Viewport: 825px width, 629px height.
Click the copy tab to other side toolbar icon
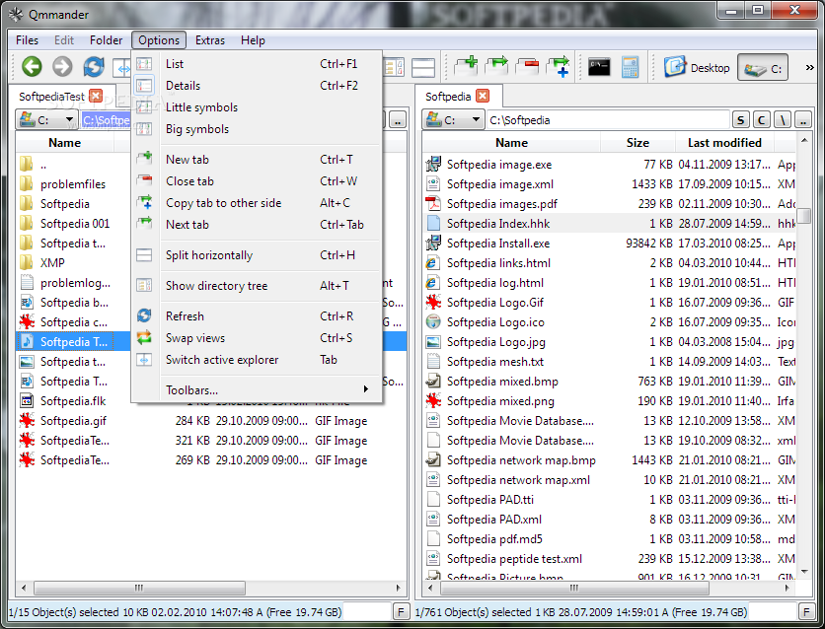pos(559,67)
